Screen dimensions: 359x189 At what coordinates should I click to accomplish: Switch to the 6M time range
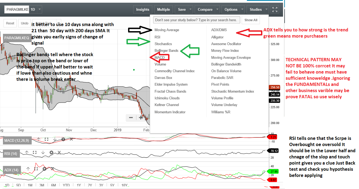point(53,185)
